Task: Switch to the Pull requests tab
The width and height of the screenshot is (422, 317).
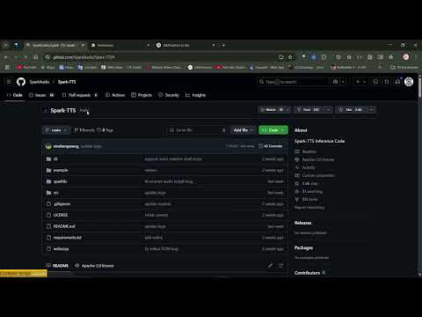Action: [79, 95]
